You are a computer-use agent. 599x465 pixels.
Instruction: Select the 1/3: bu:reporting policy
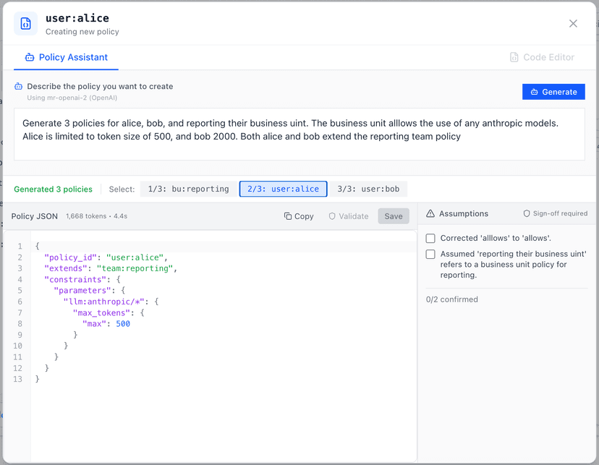coord(188,189)
